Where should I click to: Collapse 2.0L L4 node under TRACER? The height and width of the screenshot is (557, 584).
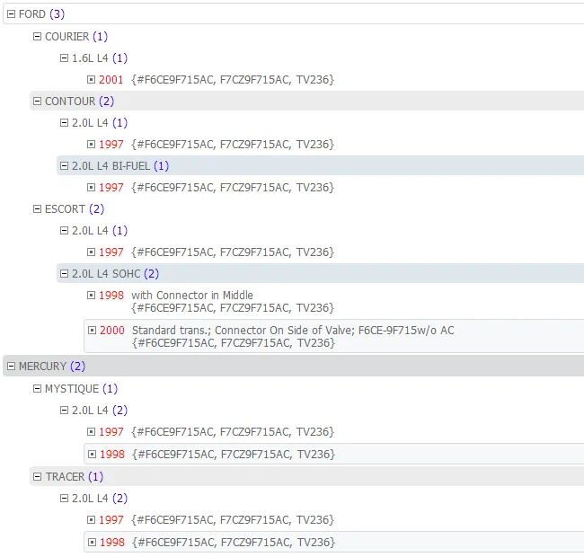click(64, 499)
